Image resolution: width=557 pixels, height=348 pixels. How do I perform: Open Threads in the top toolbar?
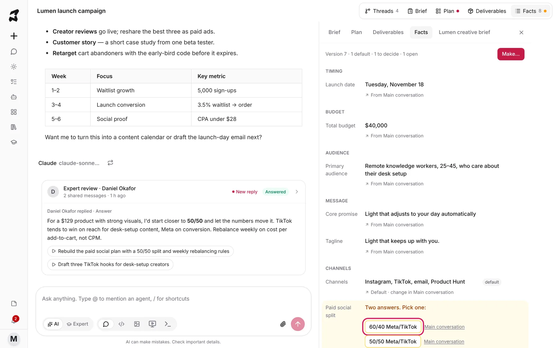click(x=382, y=11)
